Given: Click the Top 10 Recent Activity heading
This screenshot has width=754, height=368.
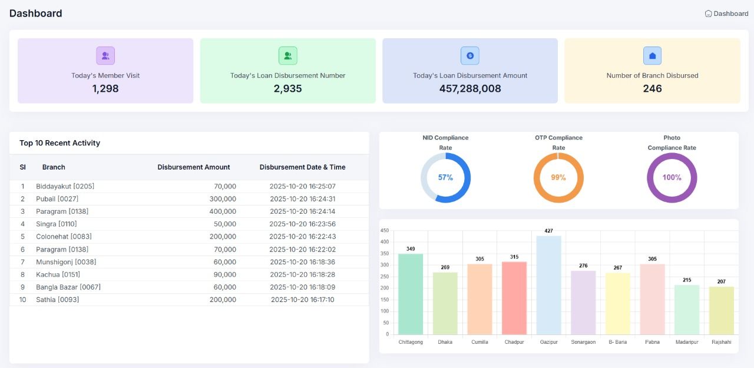Looking at the screenshot, I should point(59,142).
